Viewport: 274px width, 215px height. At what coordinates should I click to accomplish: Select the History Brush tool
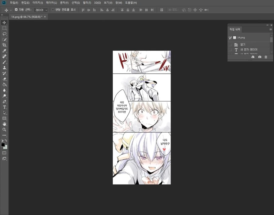pyautogui.click(x=4, y=73)
